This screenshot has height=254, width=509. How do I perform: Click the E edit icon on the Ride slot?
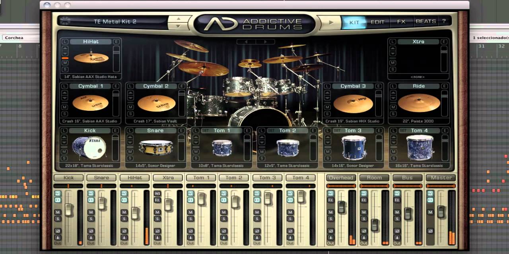(444, 86)
